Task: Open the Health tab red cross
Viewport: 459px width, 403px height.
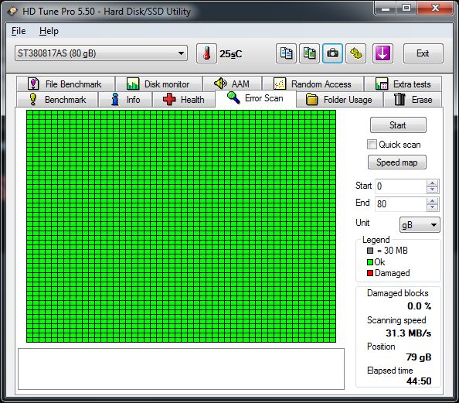Action: coord(169,99)
